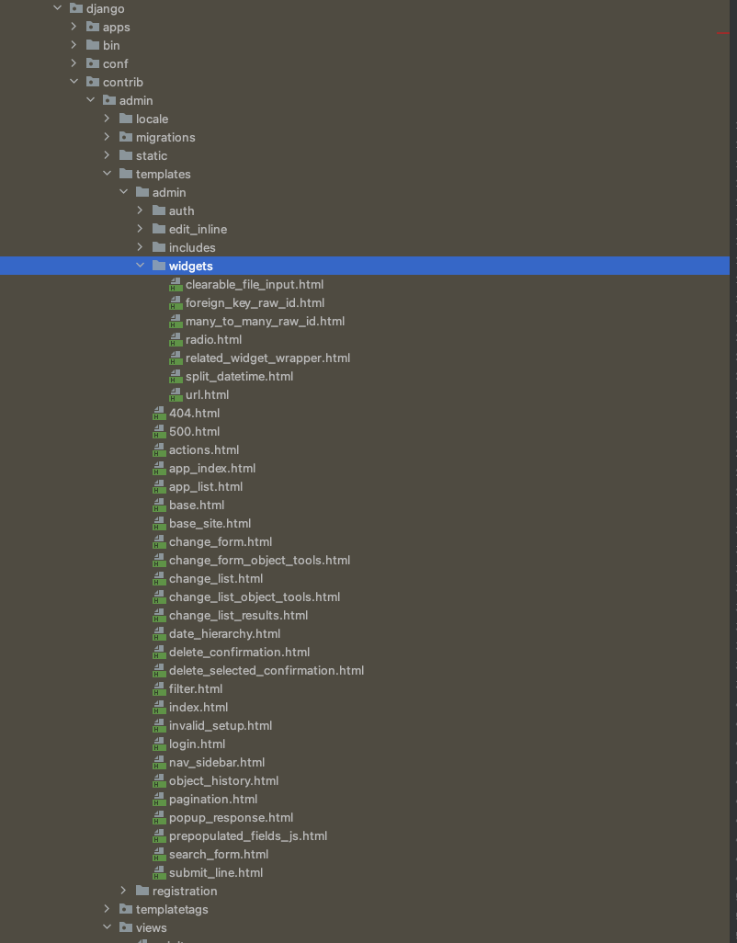Viewport: 737px width, 943px height.
Task: Click the HTML icon of 500.html
Action: tap(159, 432)
